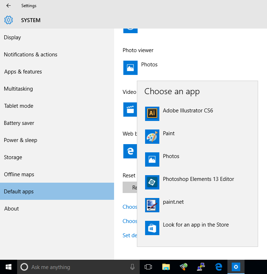267x274 pixels.
Task: Open Offline maps settings
Action: point(57,174)
